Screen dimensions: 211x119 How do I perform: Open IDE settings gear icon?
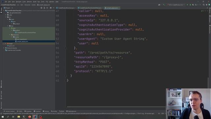coord(207,5)
